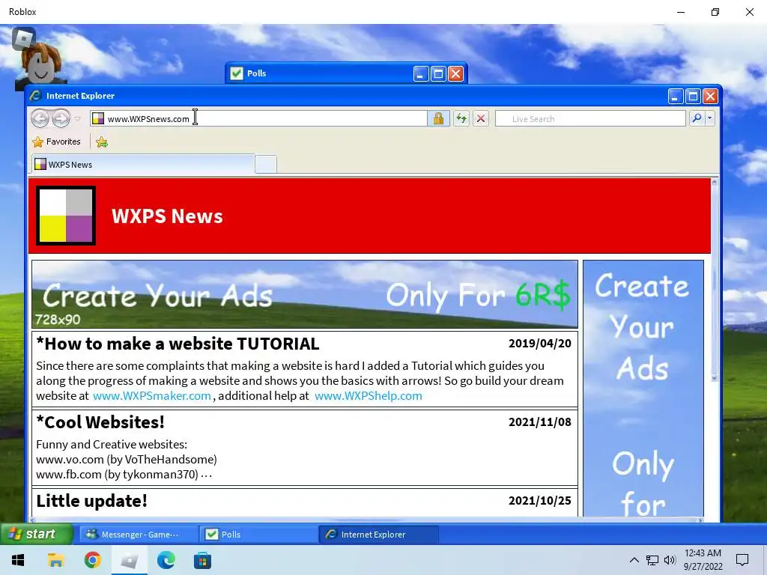The image size is (767, 575).
Task: Switch to Messenger taskbar item
Action: click(139, 535)
